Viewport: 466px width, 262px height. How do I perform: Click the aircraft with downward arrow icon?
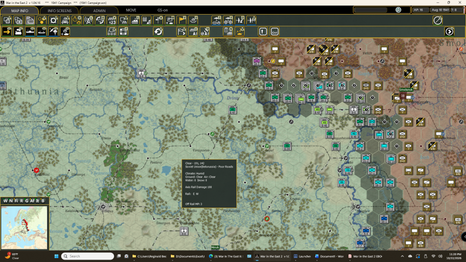239,20
